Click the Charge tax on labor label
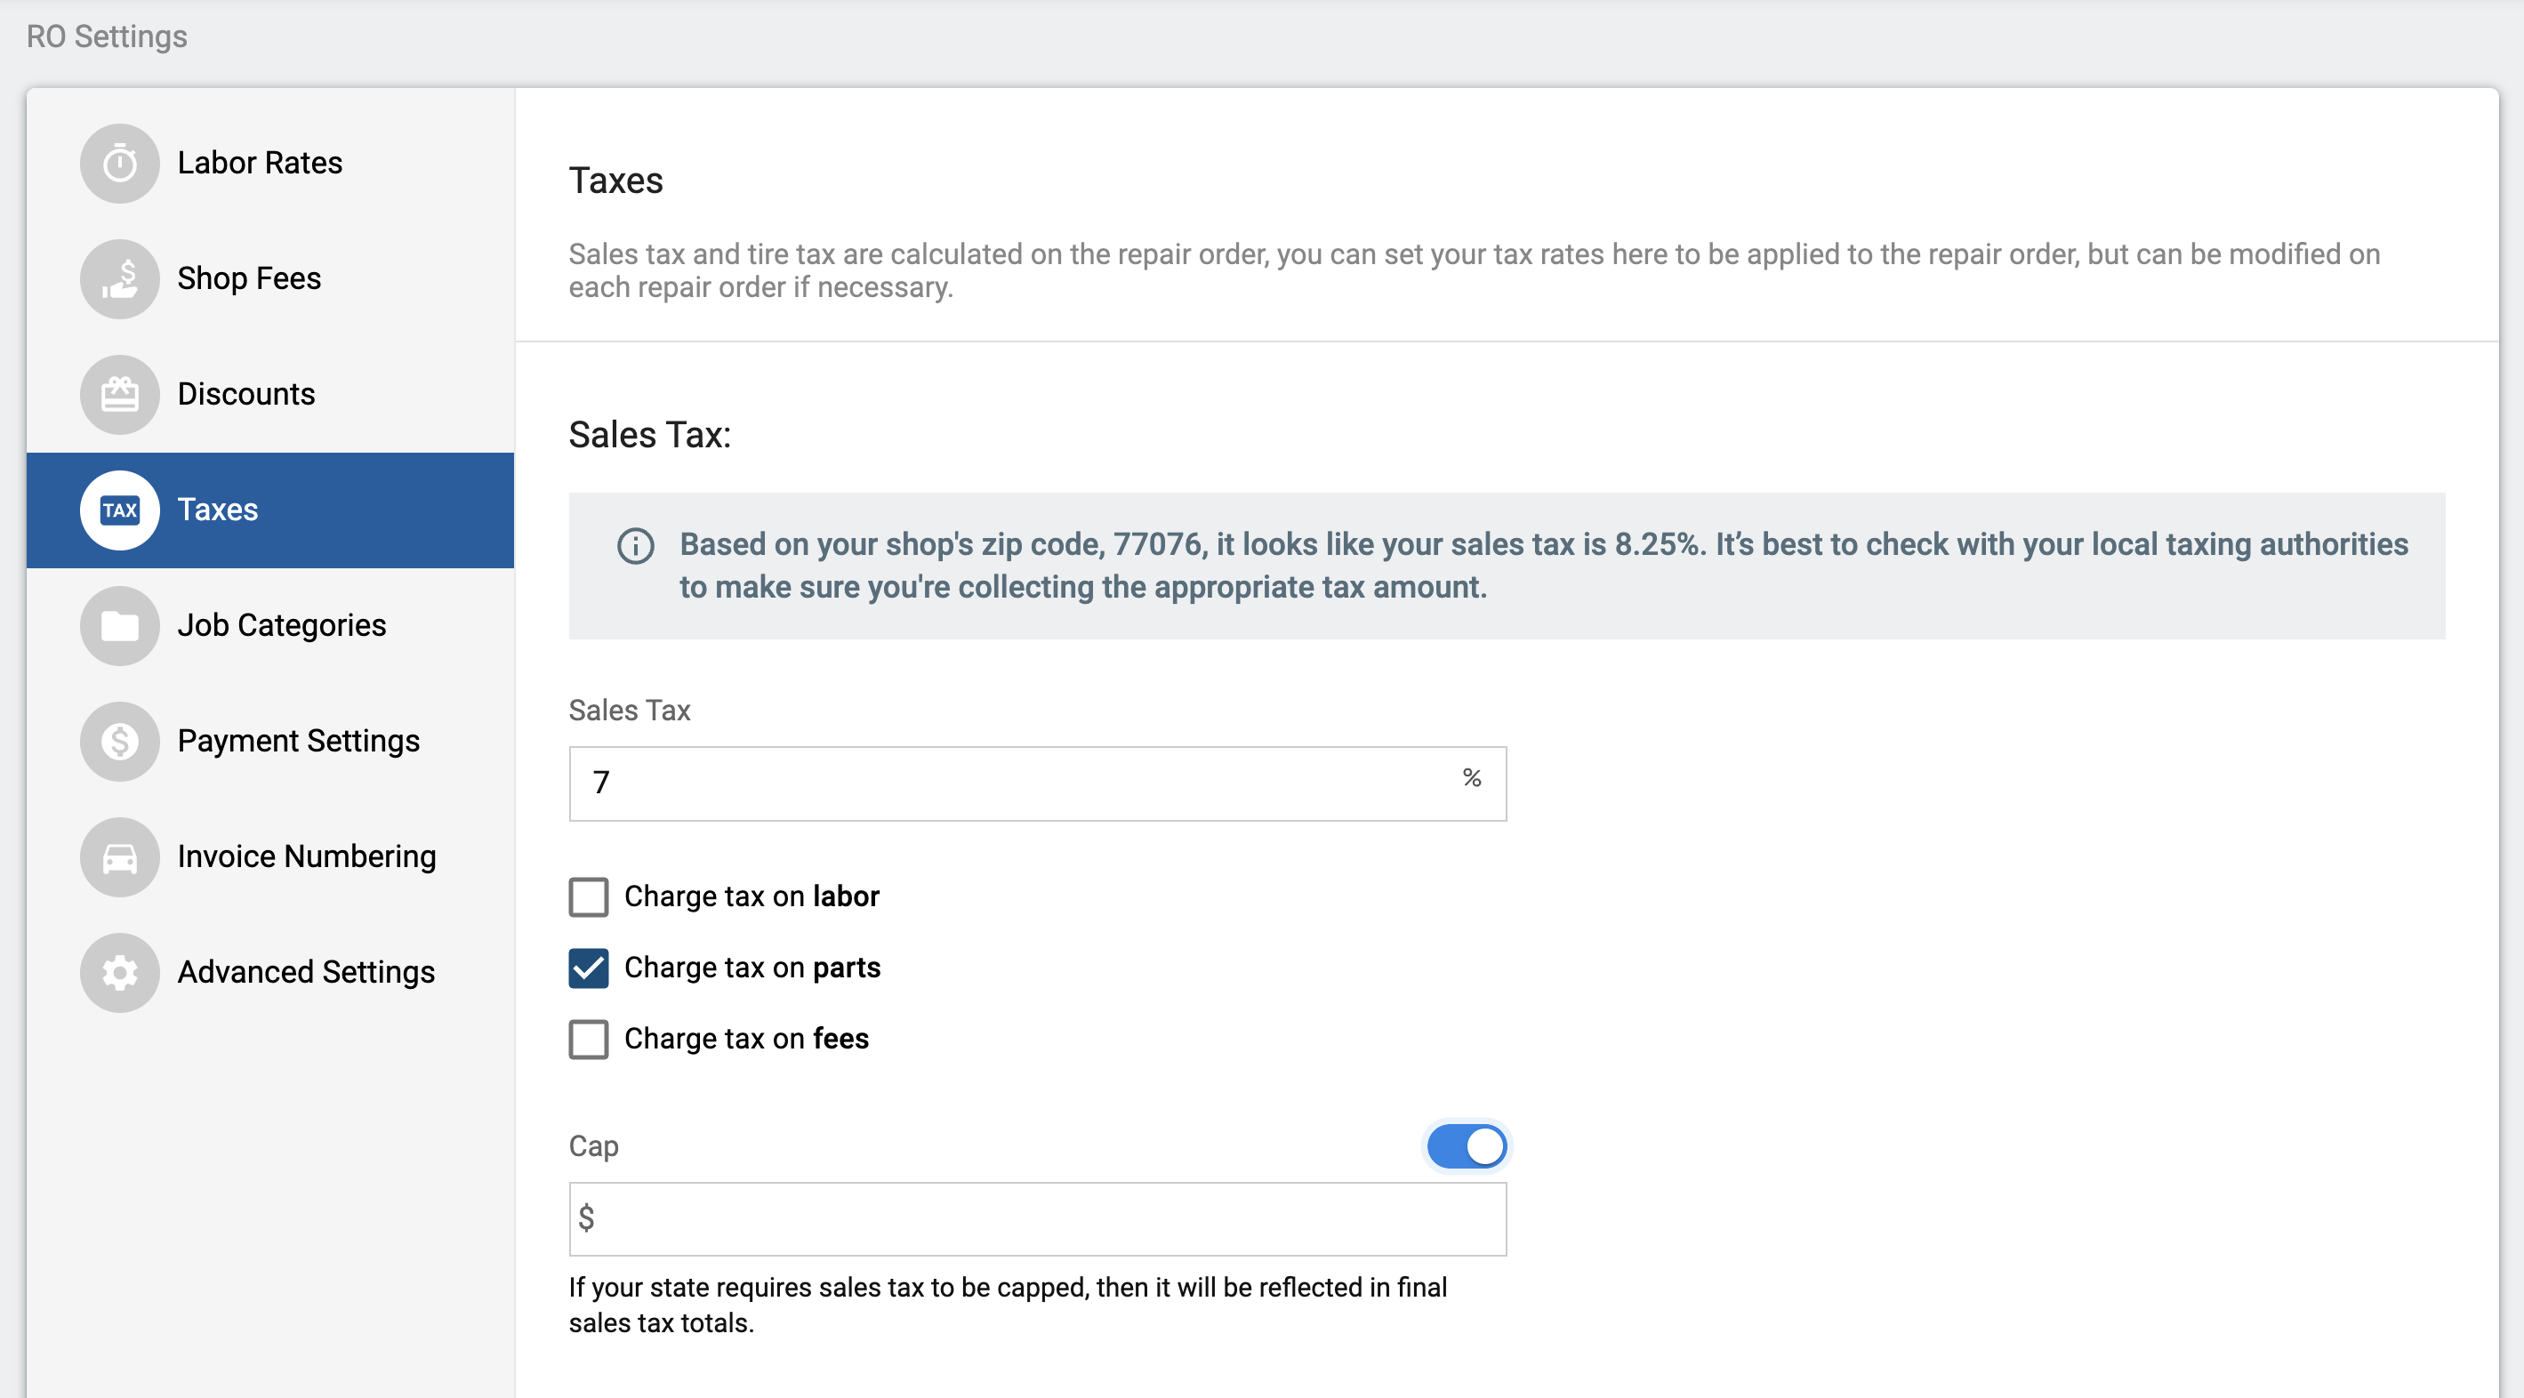 point(752,896)
